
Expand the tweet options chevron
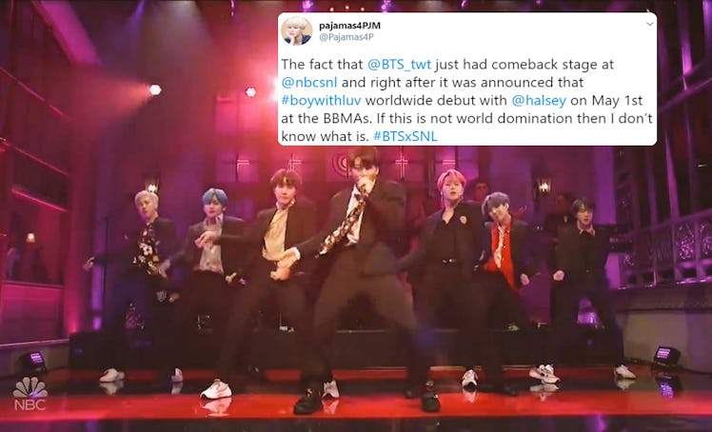[x=650, y=24]
